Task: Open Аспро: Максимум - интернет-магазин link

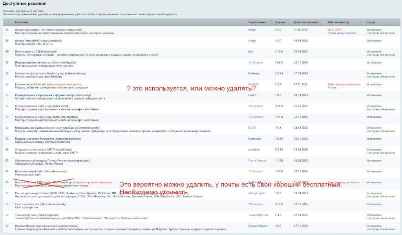Action: pos(40,30)
